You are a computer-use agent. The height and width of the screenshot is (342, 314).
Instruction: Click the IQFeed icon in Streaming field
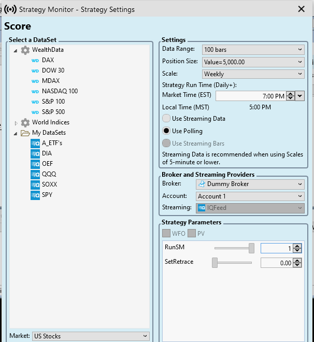pyautogui.click(x=202, y=208)
